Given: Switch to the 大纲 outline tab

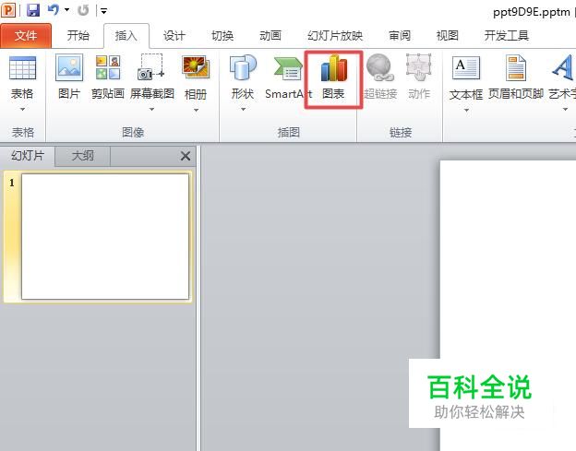Looking at the screenshot, I should pyautogui.click(x=83, y=156).
